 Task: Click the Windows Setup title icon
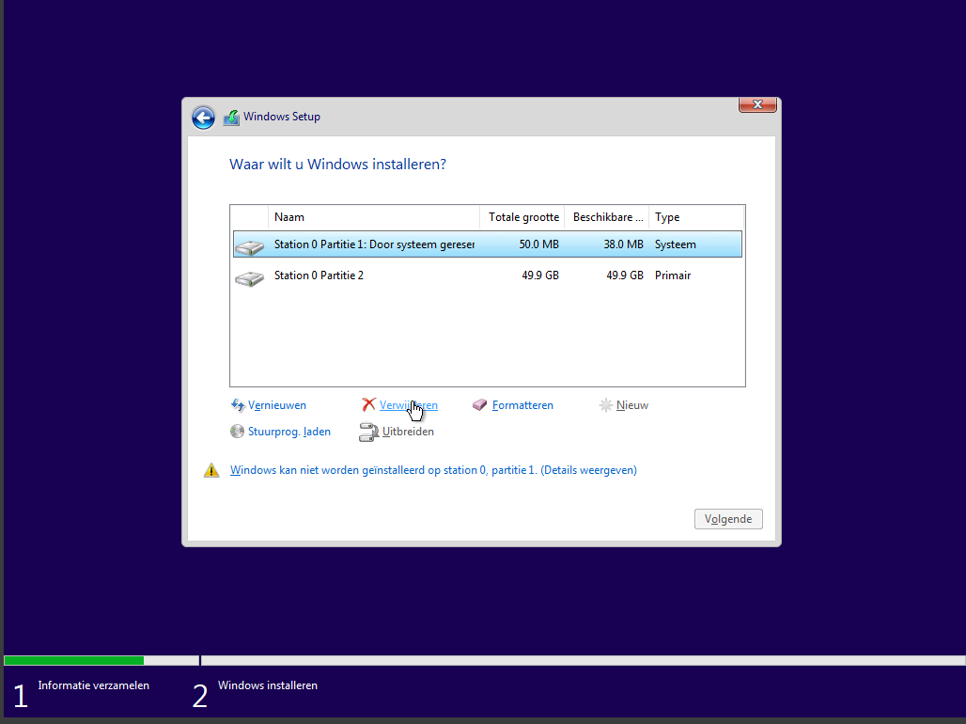(231, 118)
